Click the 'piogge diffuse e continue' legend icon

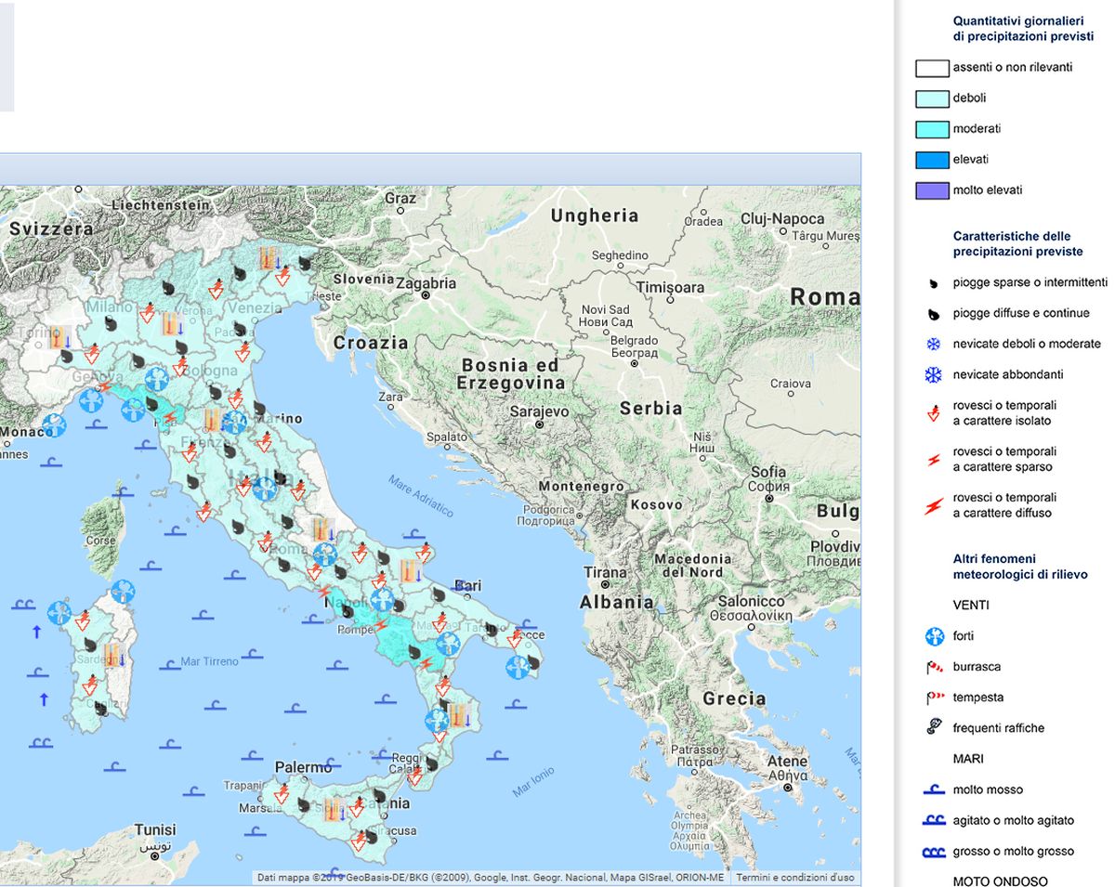[933, 314]
